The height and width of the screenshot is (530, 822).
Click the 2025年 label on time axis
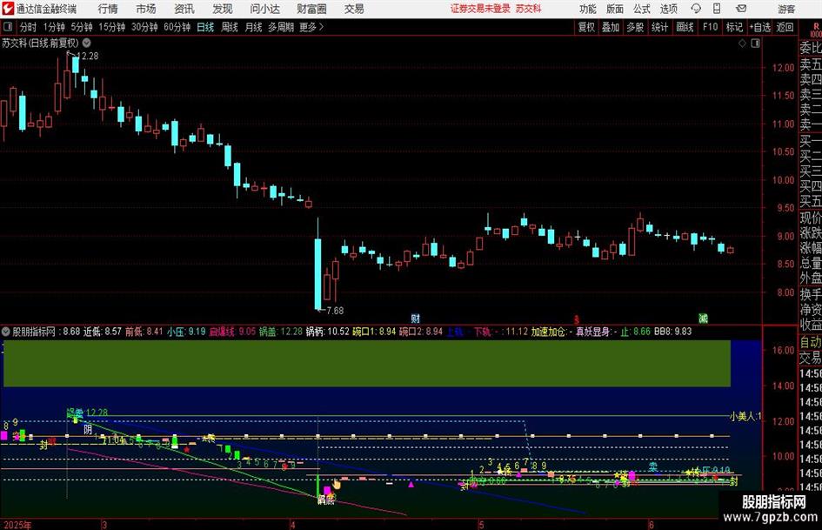17,525
